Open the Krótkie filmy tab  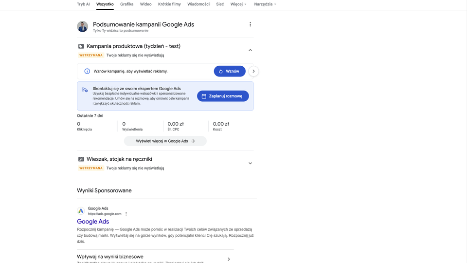[x=169, y=4]
